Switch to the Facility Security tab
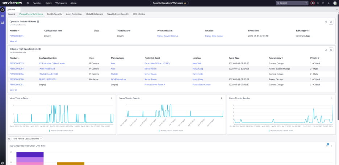The height and width of the screenshot is (165, 339). tap(54, 14)
